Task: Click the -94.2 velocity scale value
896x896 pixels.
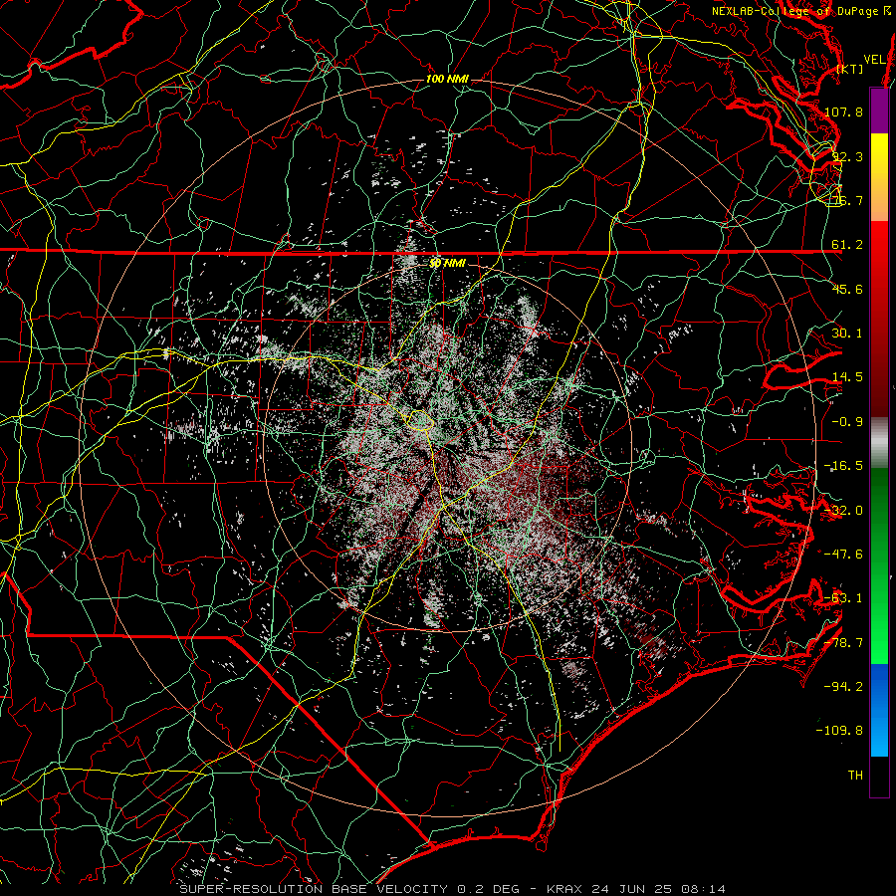Action: click(x=843, y=687)
